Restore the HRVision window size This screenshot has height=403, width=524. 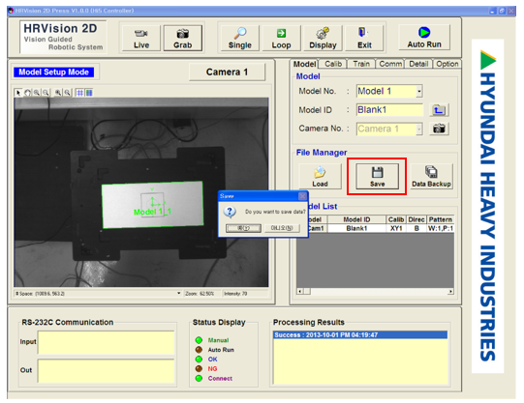click(x=502, y=11)
